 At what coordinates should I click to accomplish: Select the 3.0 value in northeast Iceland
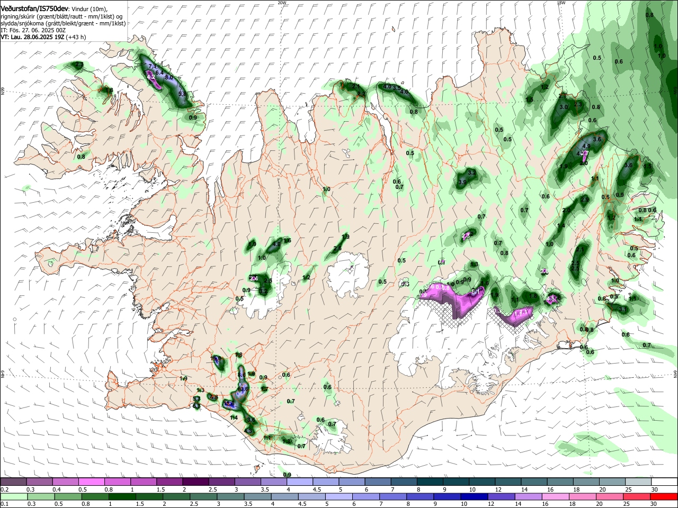(564, 107)
